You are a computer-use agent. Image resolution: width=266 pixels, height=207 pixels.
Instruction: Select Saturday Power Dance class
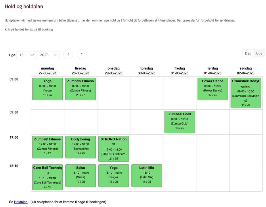point(213,89)
